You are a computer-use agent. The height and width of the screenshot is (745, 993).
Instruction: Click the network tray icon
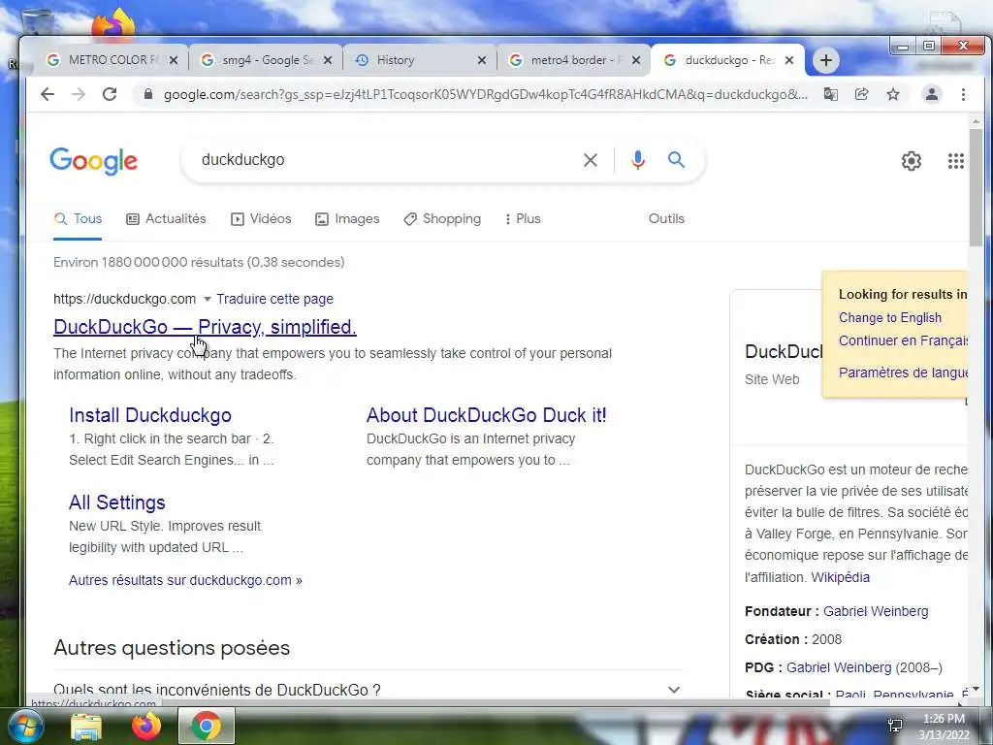point(895,726)
